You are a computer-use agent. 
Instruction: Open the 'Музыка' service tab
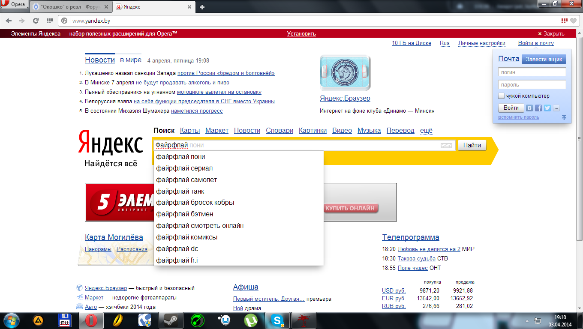(369, 131)
